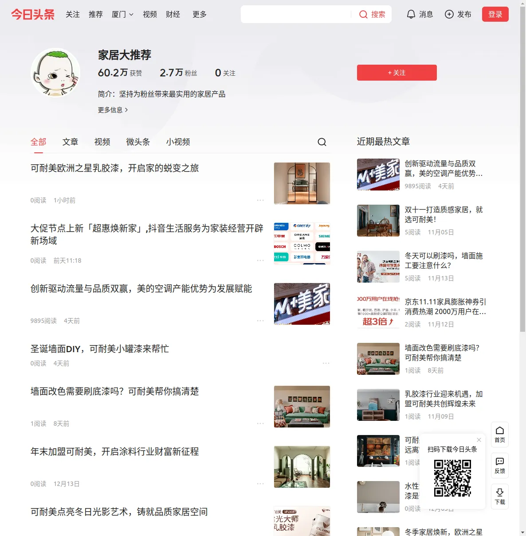
Task: Click the + 关注 follow button
Action: (x=397, y=73)
